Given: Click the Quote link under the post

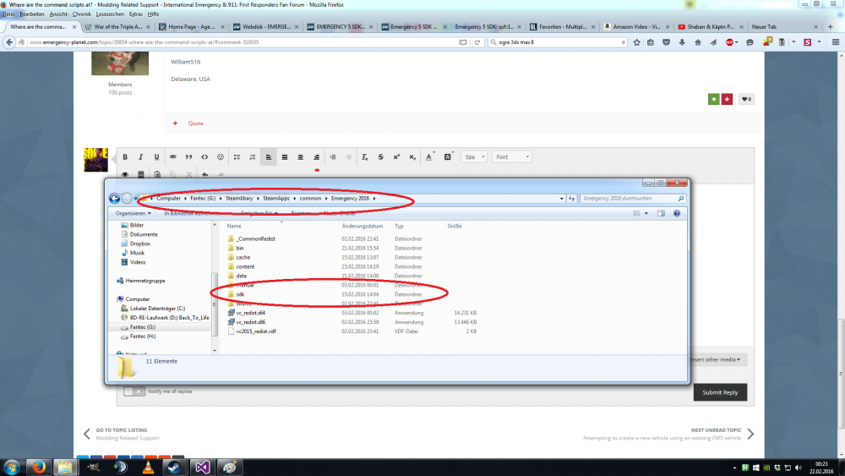Looking at the screenshot, I should (196, 123).
